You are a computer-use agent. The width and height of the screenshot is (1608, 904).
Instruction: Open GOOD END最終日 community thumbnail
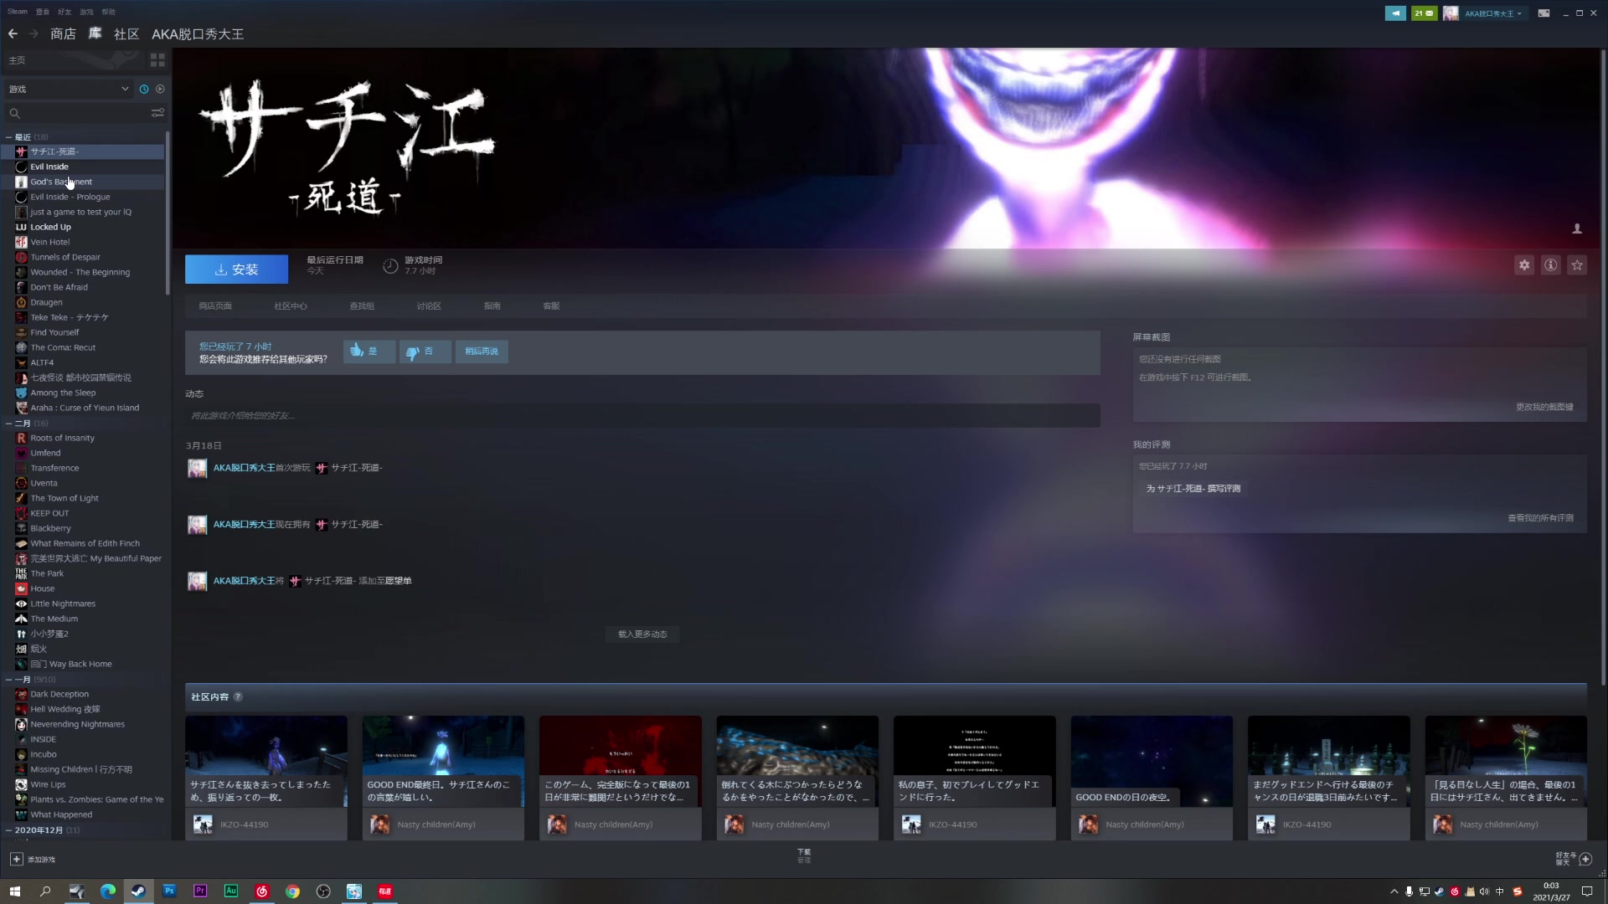coord(443,761)
